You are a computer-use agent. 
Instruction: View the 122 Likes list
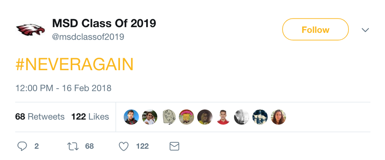(90, 117)
